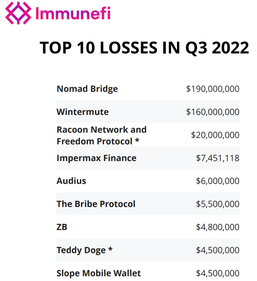Click the Top 10 Losses in Q3 2022 heading
Image resolution: width=257 pixels, height=281 pixels.
pos(144,47)
